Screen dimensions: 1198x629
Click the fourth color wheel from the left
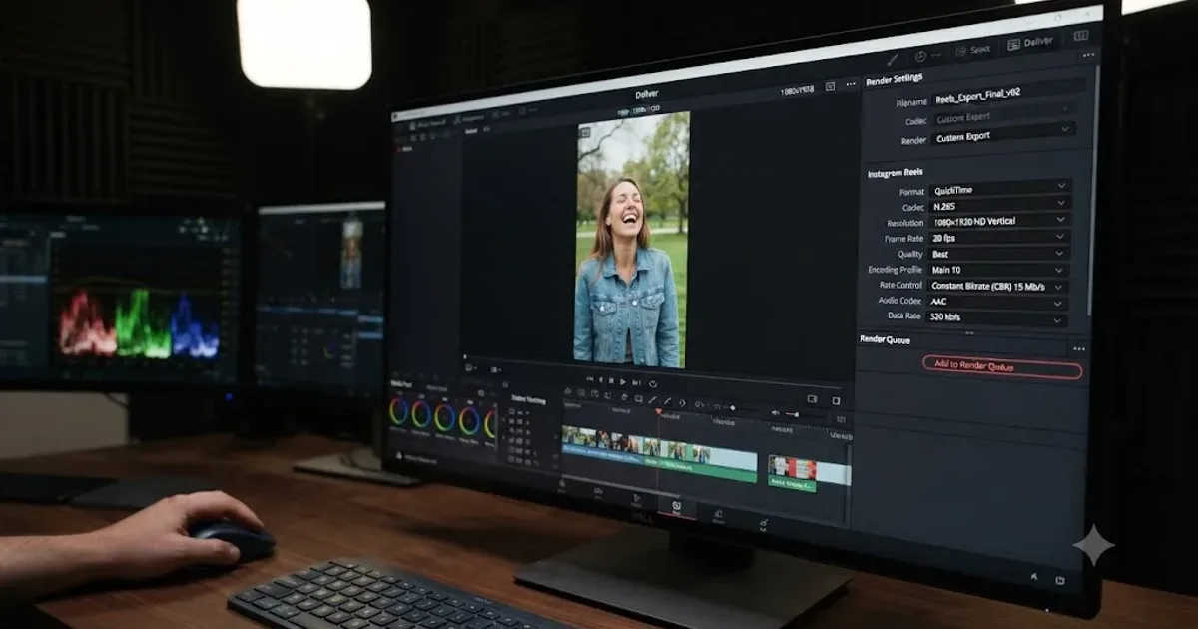469,420
